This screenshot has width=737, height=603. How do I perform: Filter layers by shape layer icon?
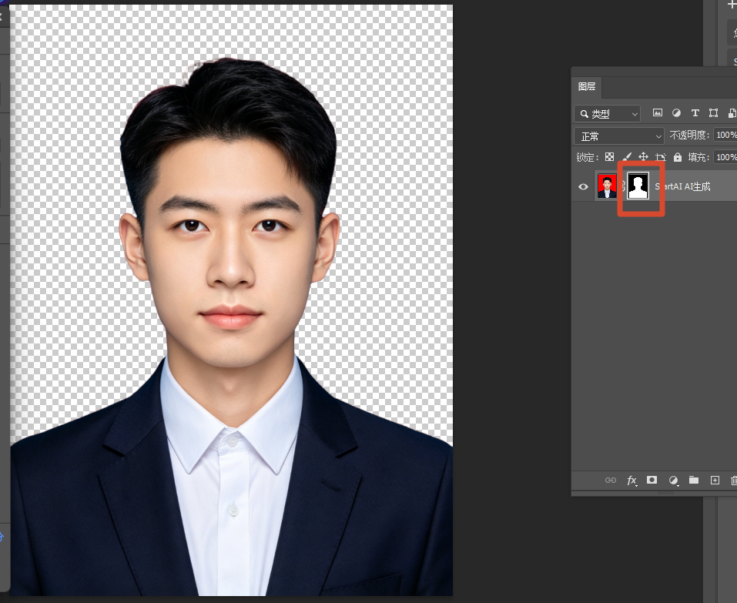tap(713, 112)
